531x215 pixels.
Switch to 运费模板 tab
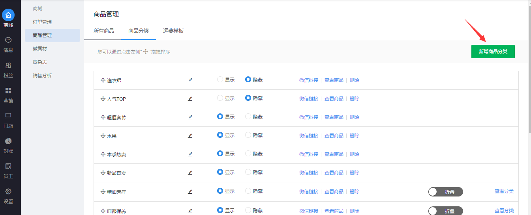[173, 31]
